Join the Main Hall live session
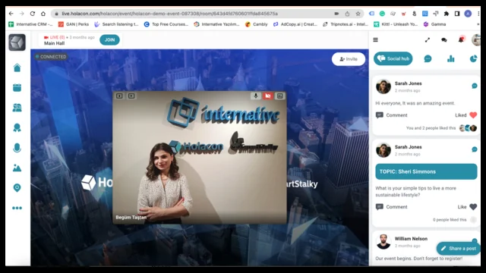Viewport: 486px width, 273px height. pyautogui.click(x=109, y=40)
